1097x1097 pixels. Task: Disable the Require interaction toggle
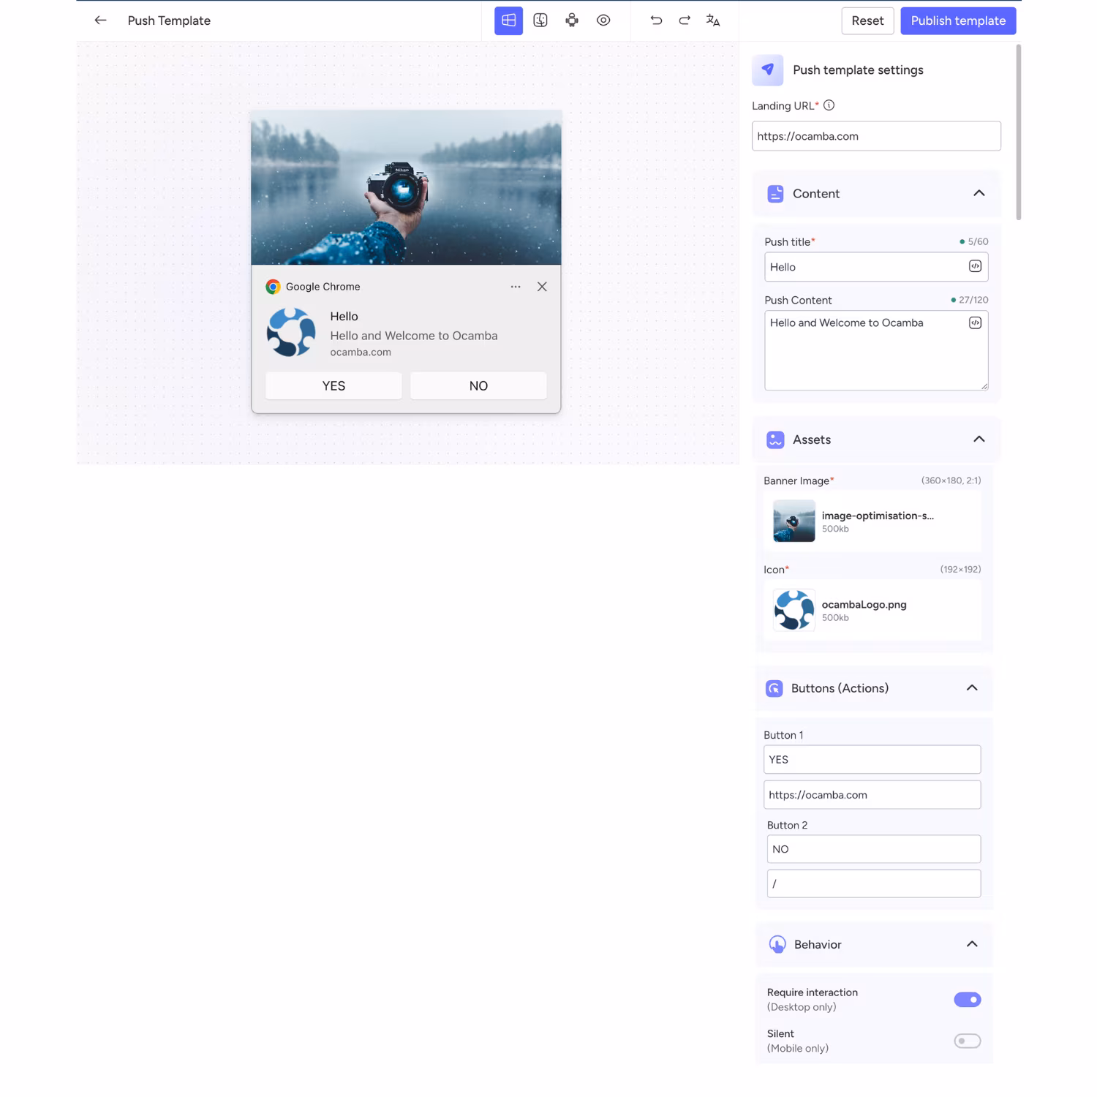(967, 999)
